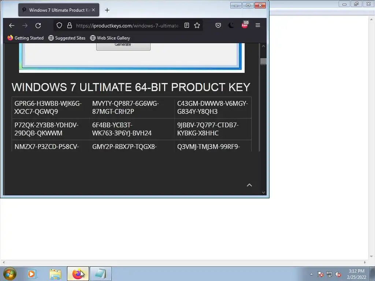The height and width of the screenshot is (281, 375).
Task: Click background window horizontal scroll left arrow
Action: point(3,262)
